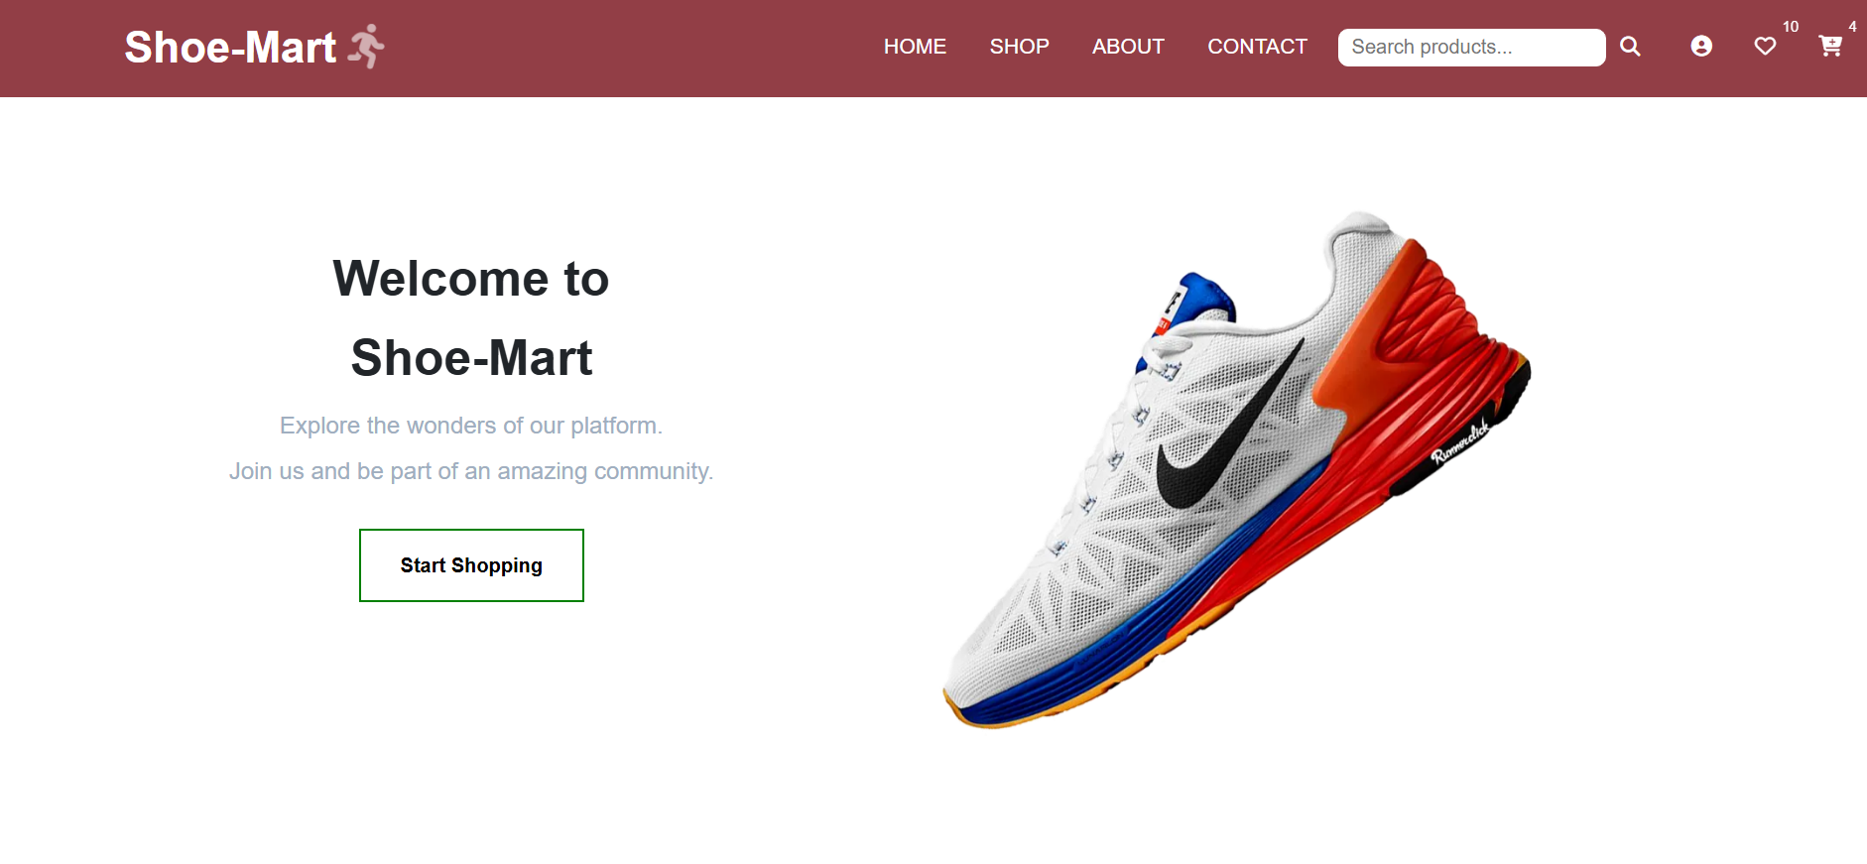Click the large 'Shoe-Mart' hero heading

tap(471, 358)
